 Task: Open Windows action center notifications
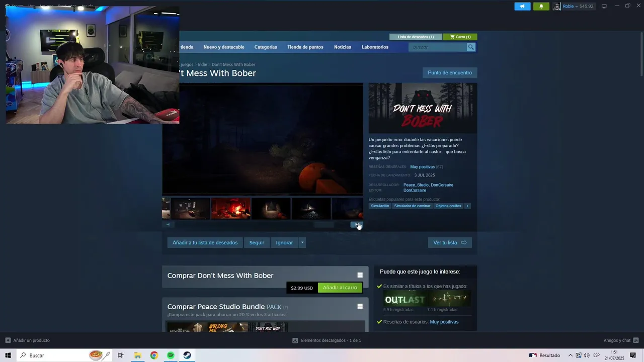click(x=633, y=355)
